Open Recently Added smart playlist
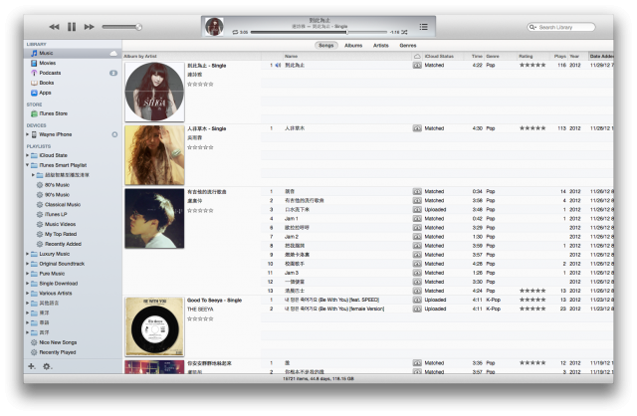This screenshot has width=637, height=416. 63,244
